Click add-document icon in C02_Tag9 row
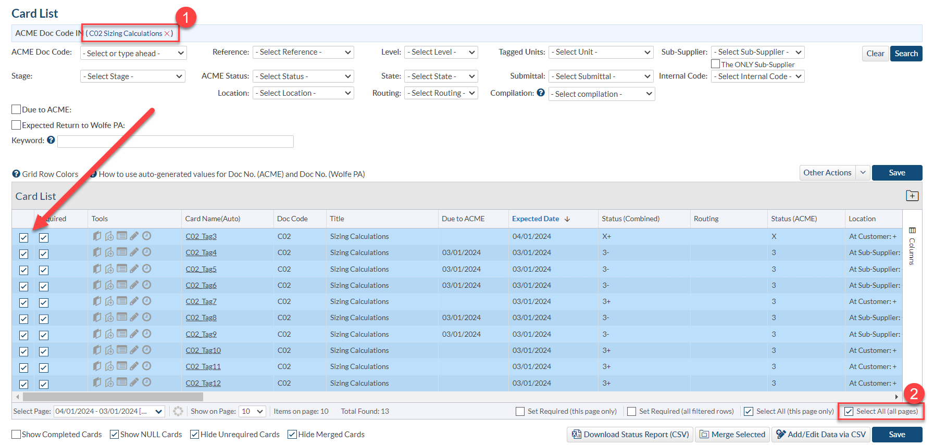 click(x=109, y=334)
